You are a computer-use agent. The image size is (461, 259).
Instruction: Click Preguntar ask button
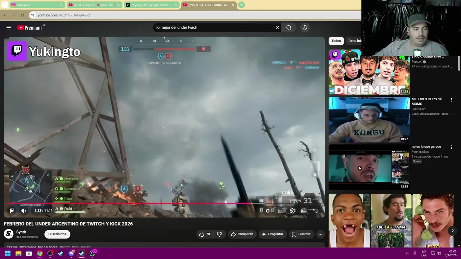pyautogui.click(x=272, y=234)
